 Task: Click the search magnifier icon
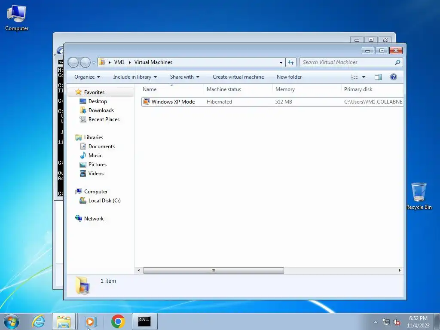[x=397, y=62]
